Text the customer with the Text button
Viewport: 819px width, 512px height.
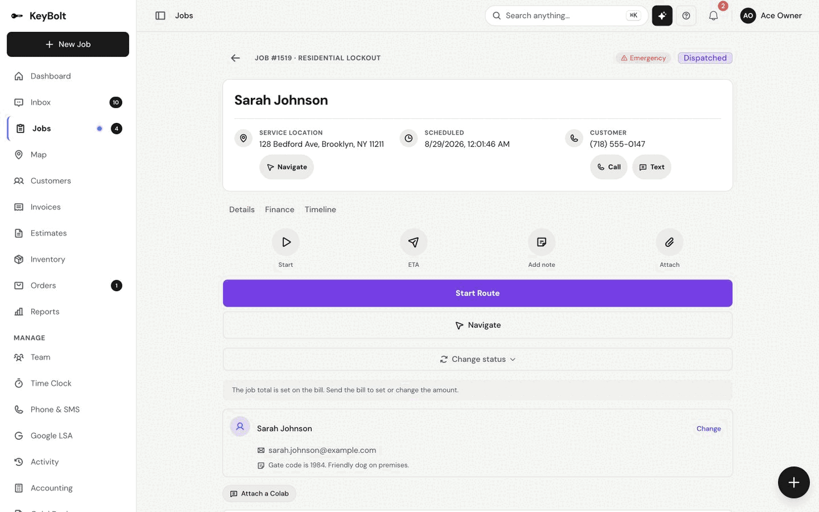click(652, 167)
